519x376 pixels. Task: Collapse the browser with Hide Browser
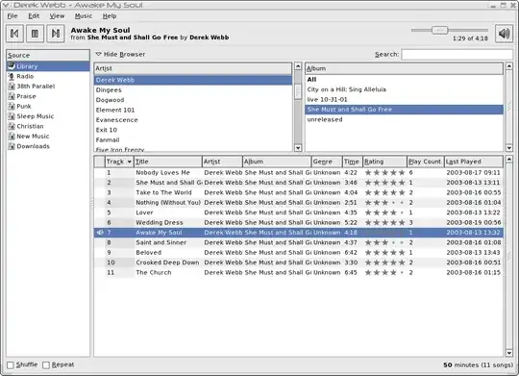[x=120, y=54]
